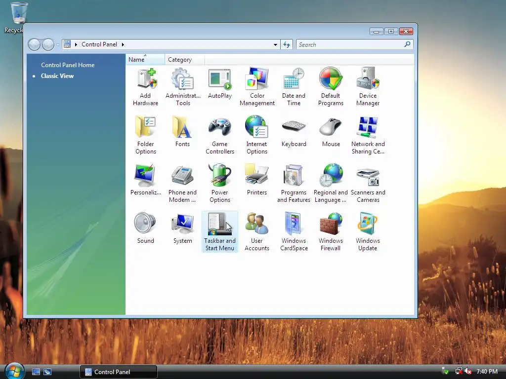
Task: Click the Control Panel Home link
Action: tap(68, 65)
